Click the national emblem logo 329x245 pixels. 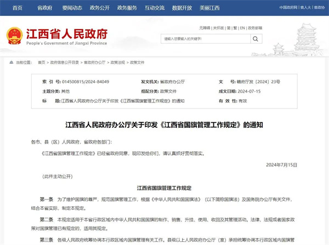(14, 36)
